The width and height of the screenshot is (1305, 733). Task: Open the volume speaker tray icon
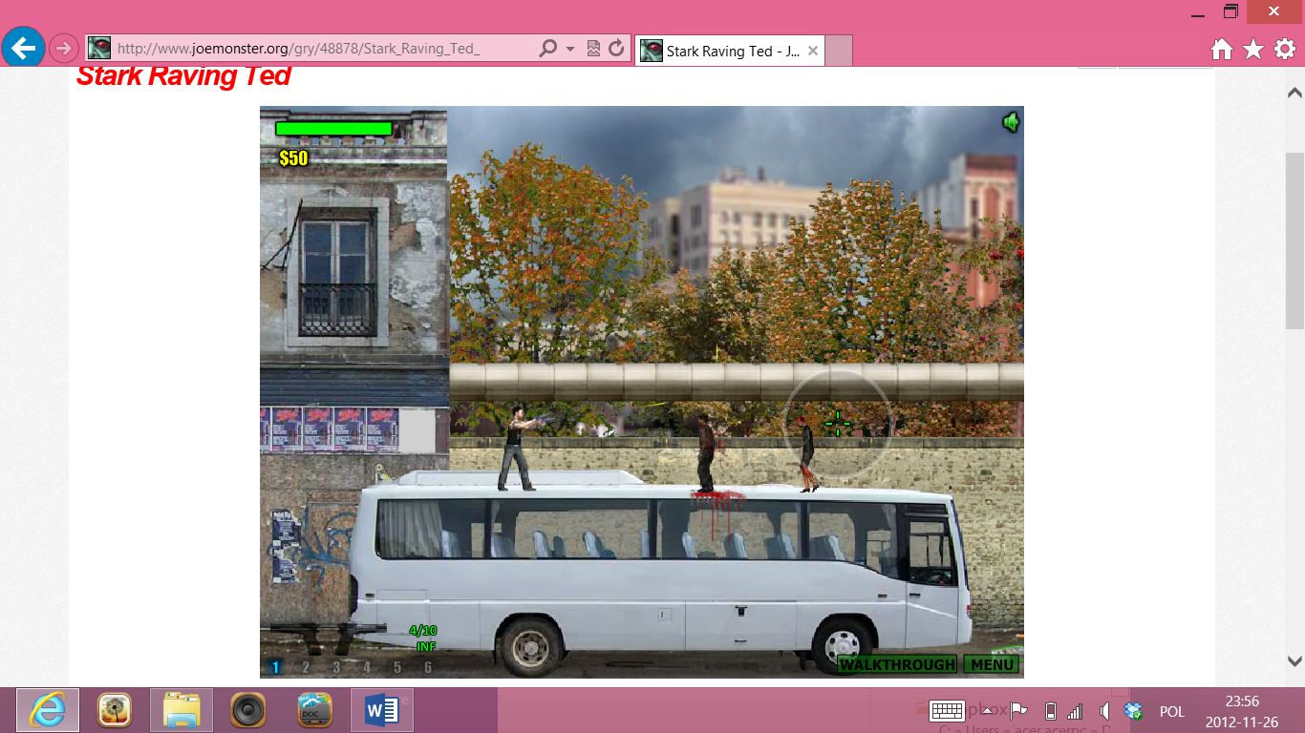click(1104, 711)
